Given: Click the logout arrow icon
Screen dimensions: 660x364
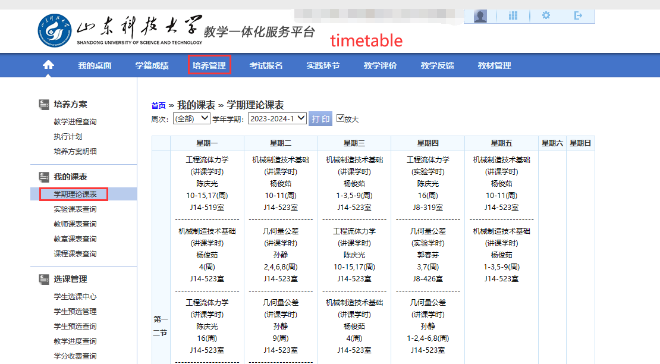Looking at the screenshot, I should click(x=578, y=16).
